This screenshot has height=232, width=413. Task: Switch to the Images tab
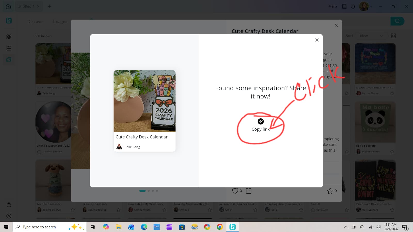[60, 21]
